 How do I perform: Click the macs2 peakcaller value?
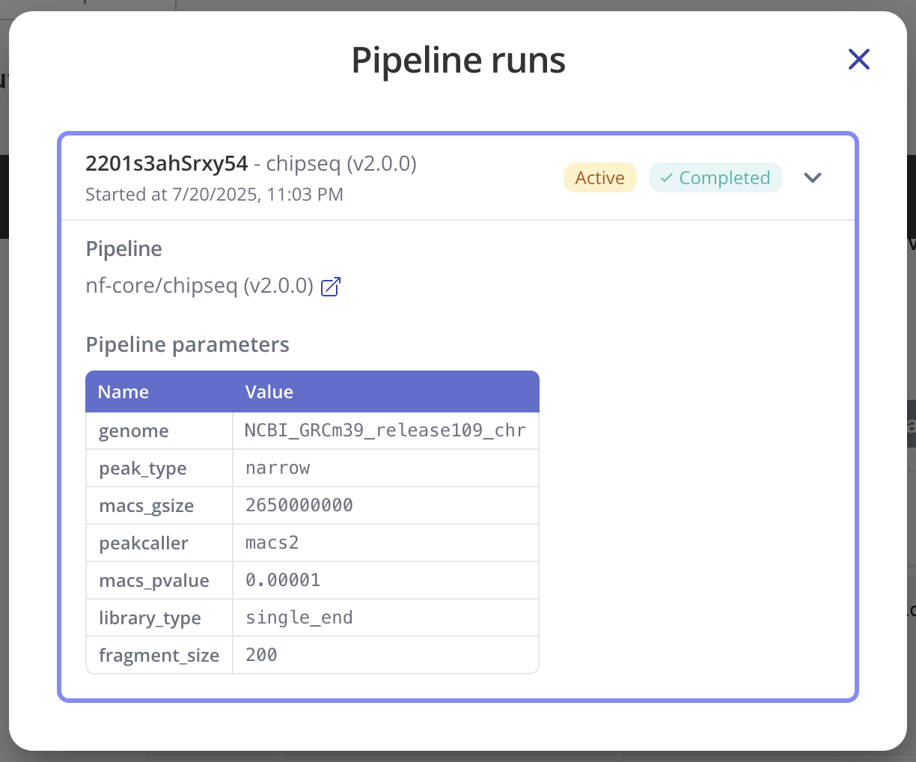[x=272, y=543]
